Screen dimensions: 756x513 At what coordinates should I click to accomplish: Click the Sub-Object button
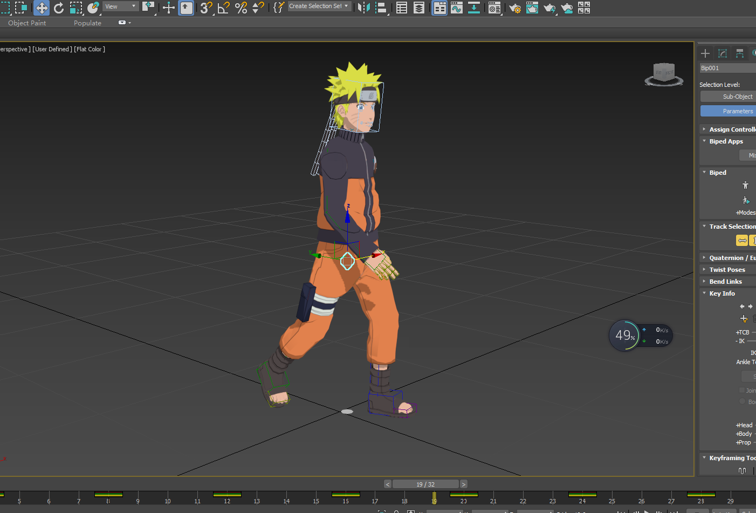click(737, 97)
